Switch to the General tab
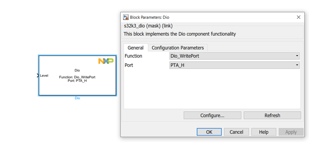This screenshot has height=146, width=309. [135, 48]
